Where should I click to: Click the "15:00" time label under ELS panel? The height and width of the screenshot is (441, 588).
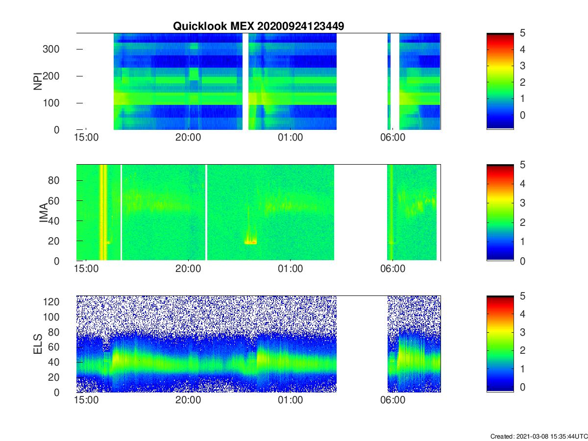[86, 400]
